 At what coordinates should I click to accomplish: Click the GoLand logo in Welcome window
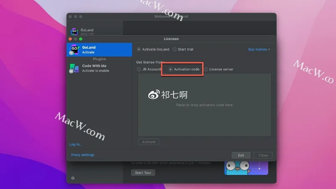(x=74, y=31)
